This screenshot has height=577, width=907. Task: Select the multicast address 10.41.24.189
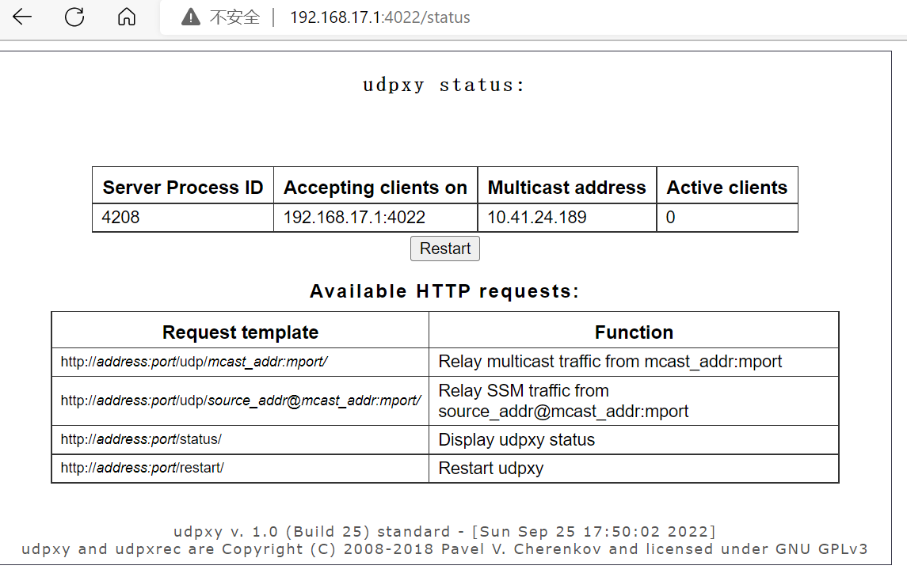pos(537,218)
